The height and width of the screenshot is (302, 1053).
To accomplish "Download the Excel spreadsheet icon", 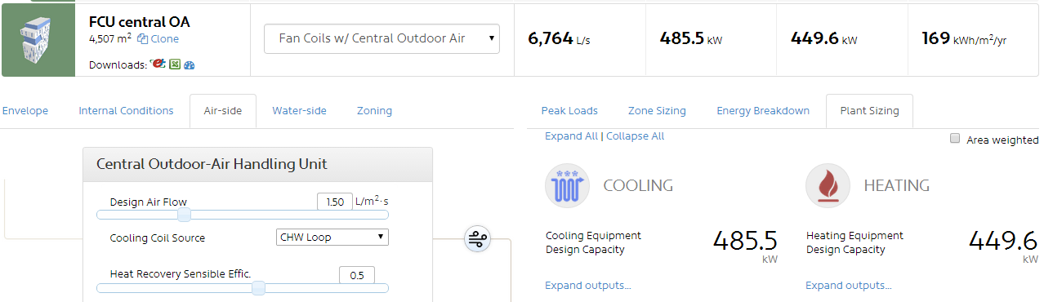I will click(175, 64).
